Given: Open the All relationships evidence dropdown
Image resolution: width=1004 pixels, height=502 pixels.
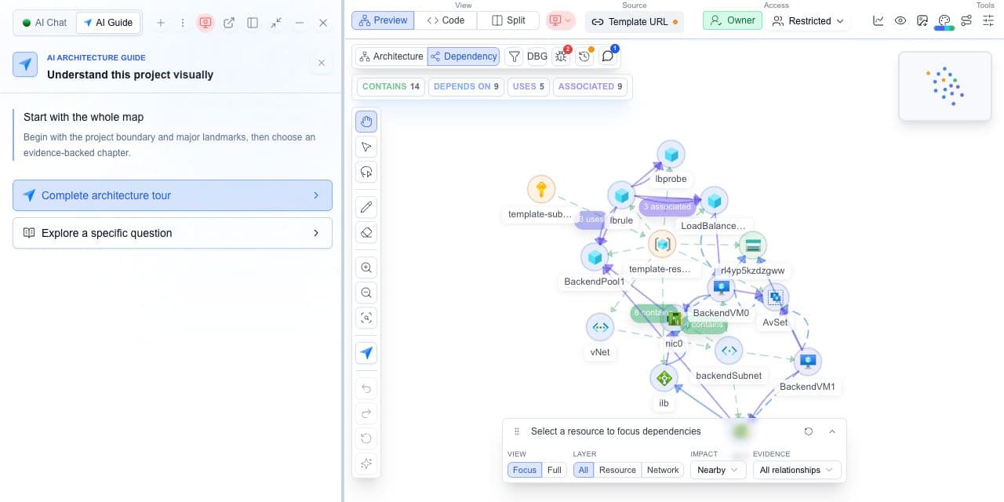Looking at the screenshot, I should 797,470.
